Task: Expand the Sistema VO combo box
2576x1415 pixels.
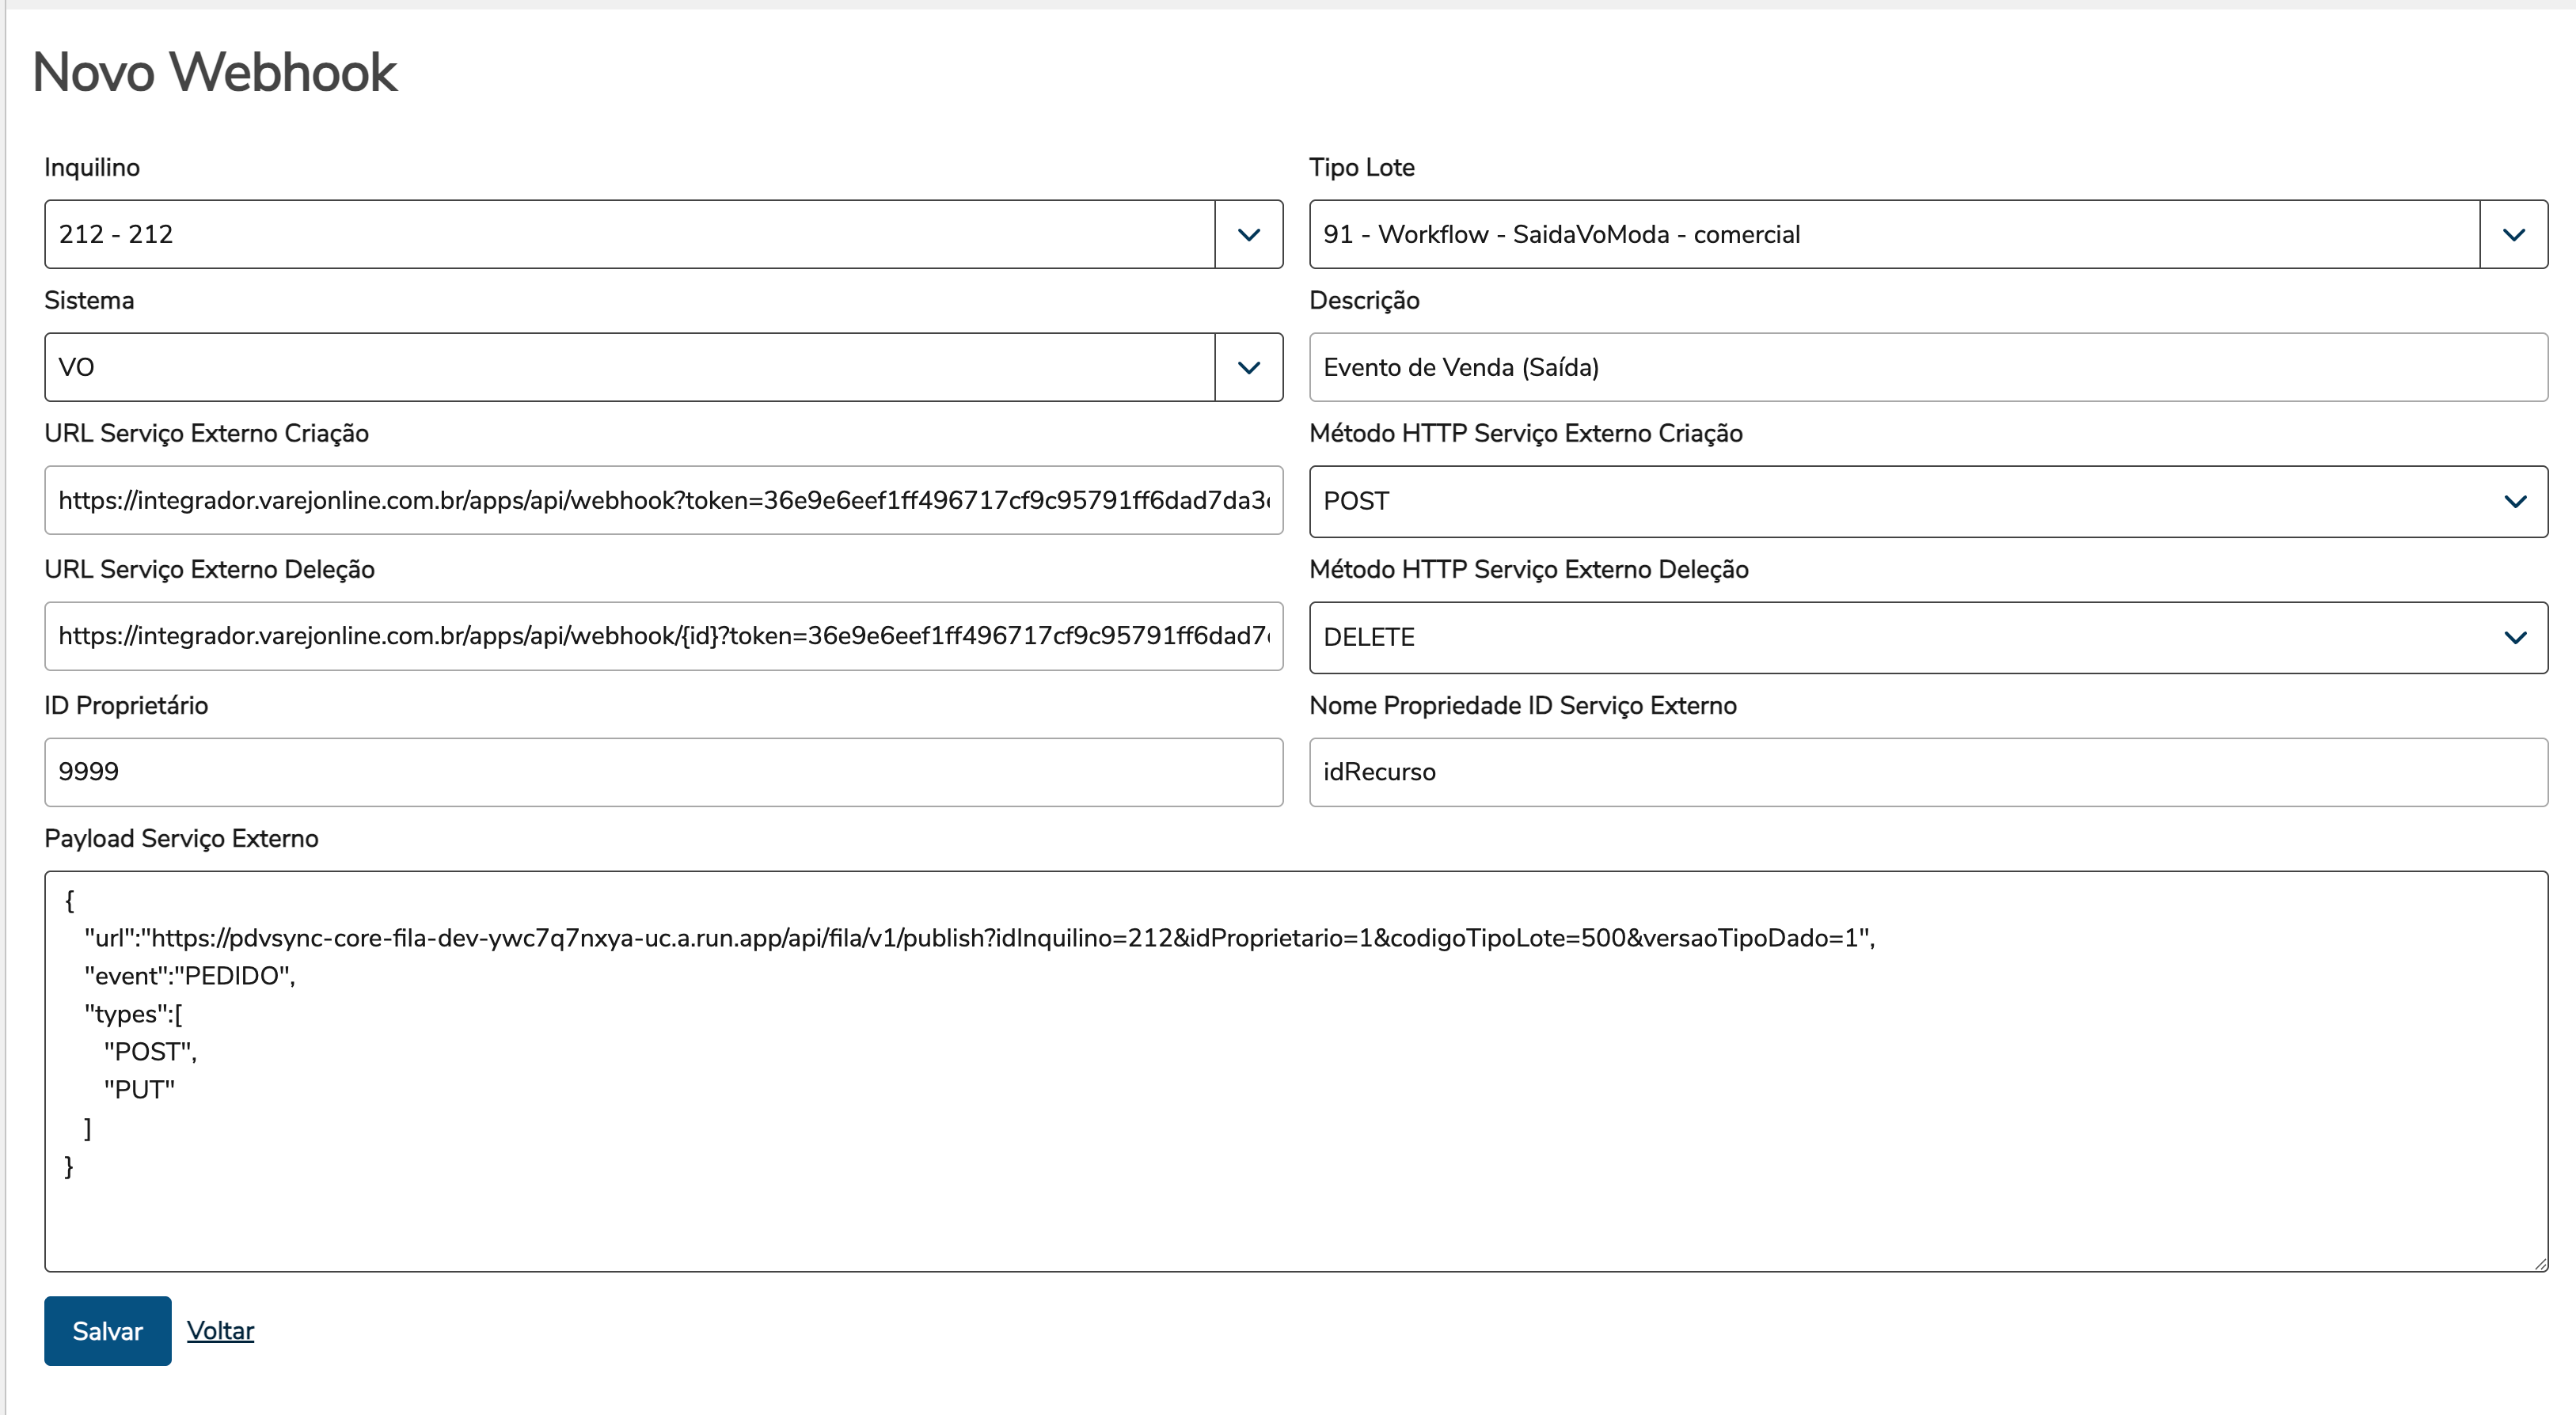Action: pos(630,367)
